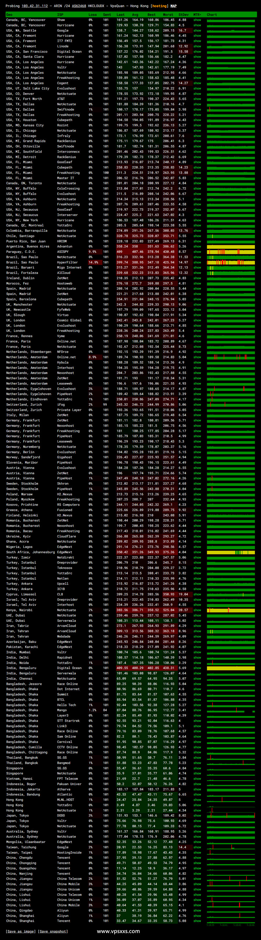Click the Cogent ISP cell
The height and width of the screenshot is (940, 261).
pyautogui.click(x=63, y=83)
